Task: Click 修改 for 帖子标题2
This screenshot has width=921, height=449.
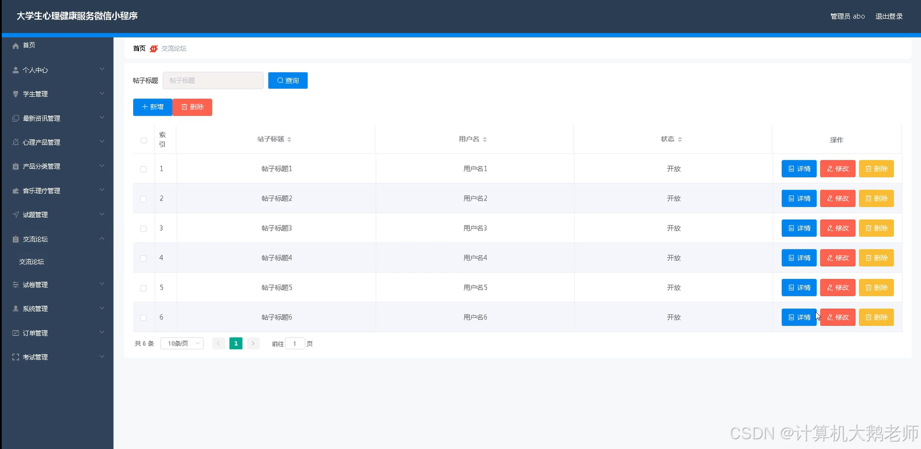Action: (837, 198)
